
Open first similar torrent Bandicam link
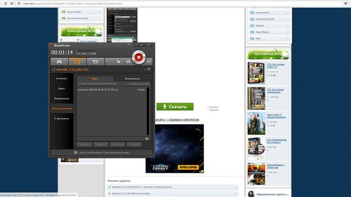(141, 187)
